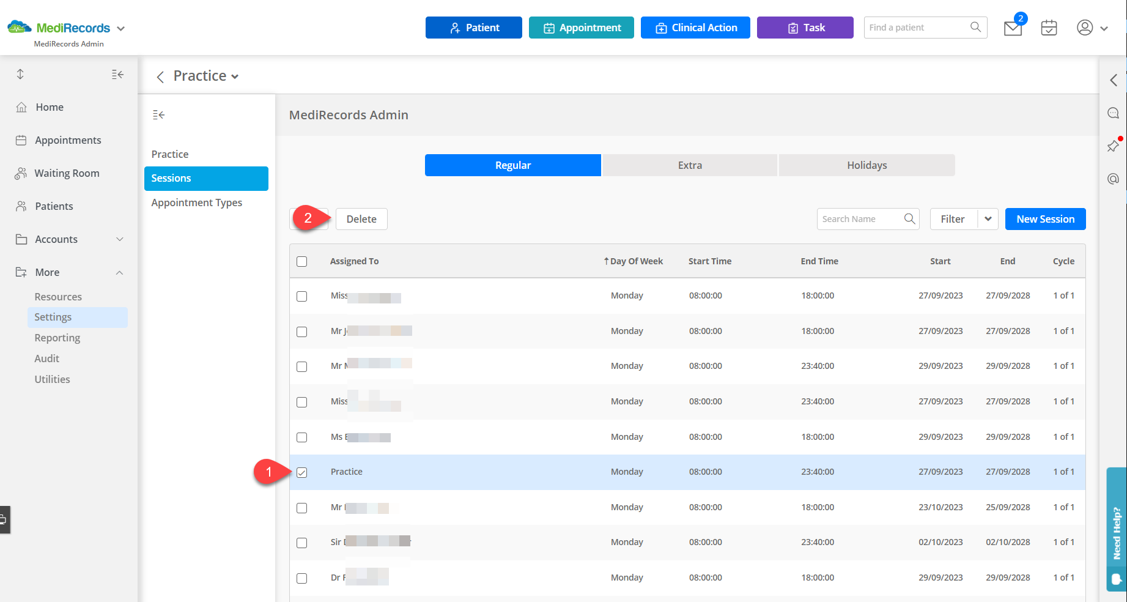Click the Appointments calendar sidebar icon

point(21,140)
